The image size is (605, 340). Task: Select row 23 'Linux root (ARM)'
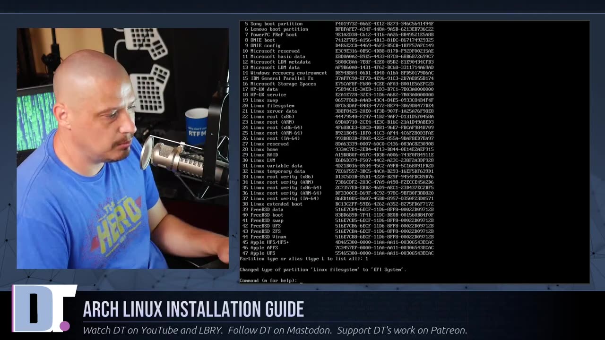point(338,122)
